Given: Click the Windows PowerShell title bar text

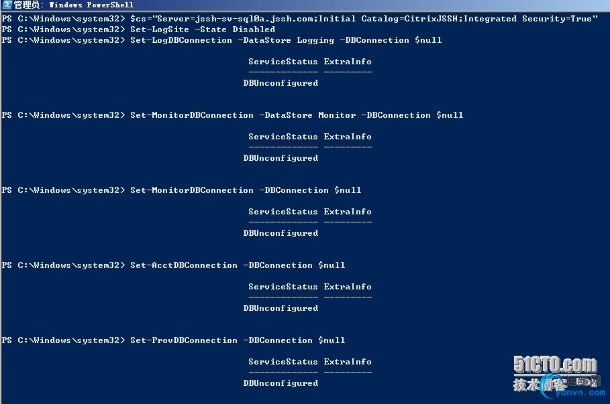Looking at the screenshot, I should pos(91,5).
